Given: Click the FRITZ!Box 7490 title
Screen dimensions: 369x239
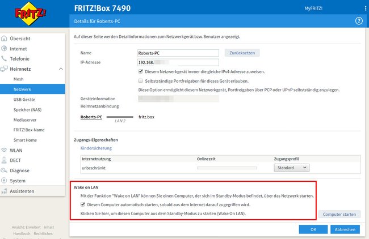Looking at the screenshot, I should point(102,8).
